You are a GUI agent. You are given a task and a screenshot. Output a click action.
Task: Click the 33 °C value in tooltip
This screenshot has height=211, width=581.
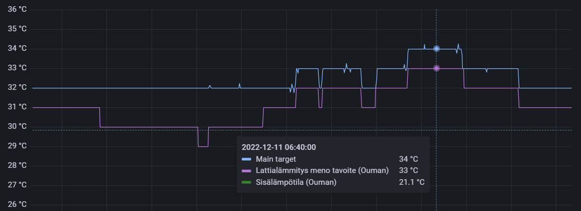[x=408, y=170]
